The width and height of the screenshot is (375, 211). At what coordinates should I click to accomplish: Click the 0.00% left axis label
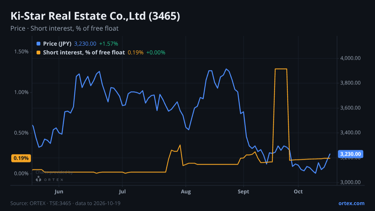21,173
